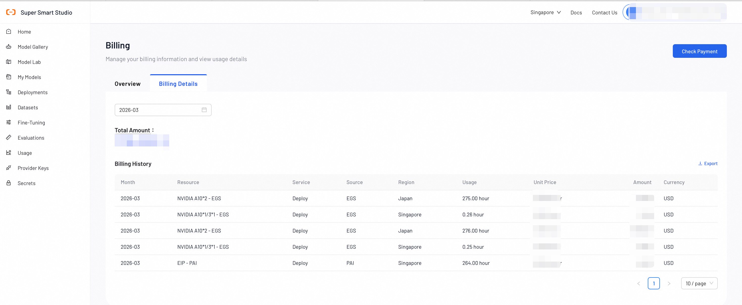Click the Super Smart Studio title
This screenshot has width=742, height=305.
pyautogui.click(x=46, y=12)
